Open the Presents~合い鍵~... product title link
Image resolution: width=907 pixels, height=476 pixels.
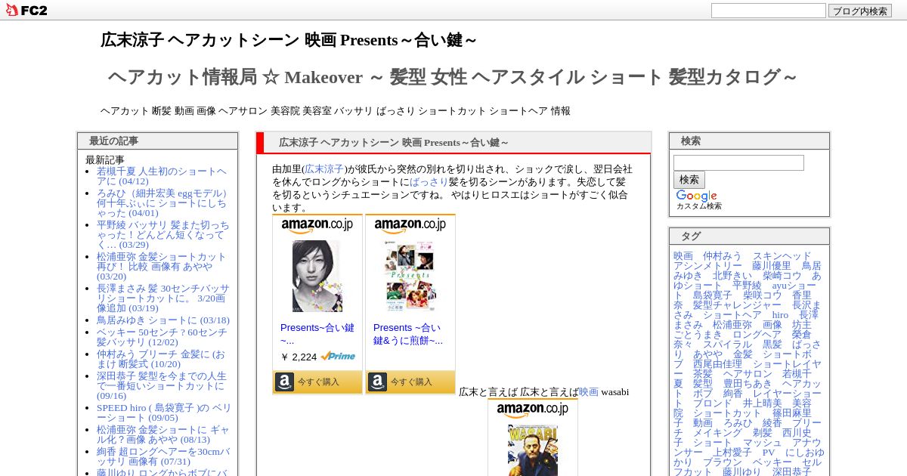pos(317,334)
